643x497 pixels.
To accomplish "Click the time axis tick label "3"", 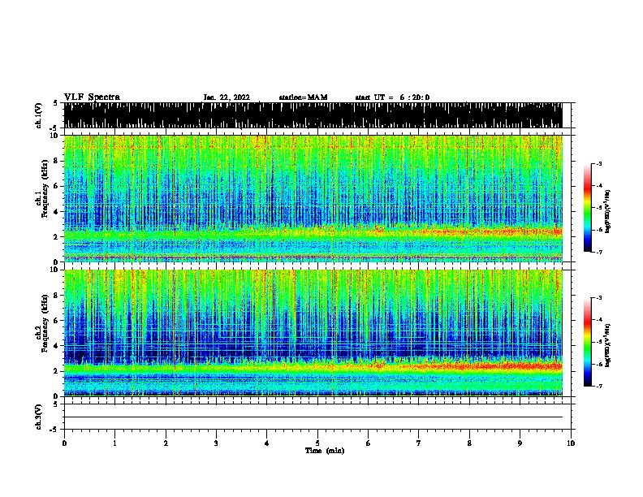I will click(216, 443).
